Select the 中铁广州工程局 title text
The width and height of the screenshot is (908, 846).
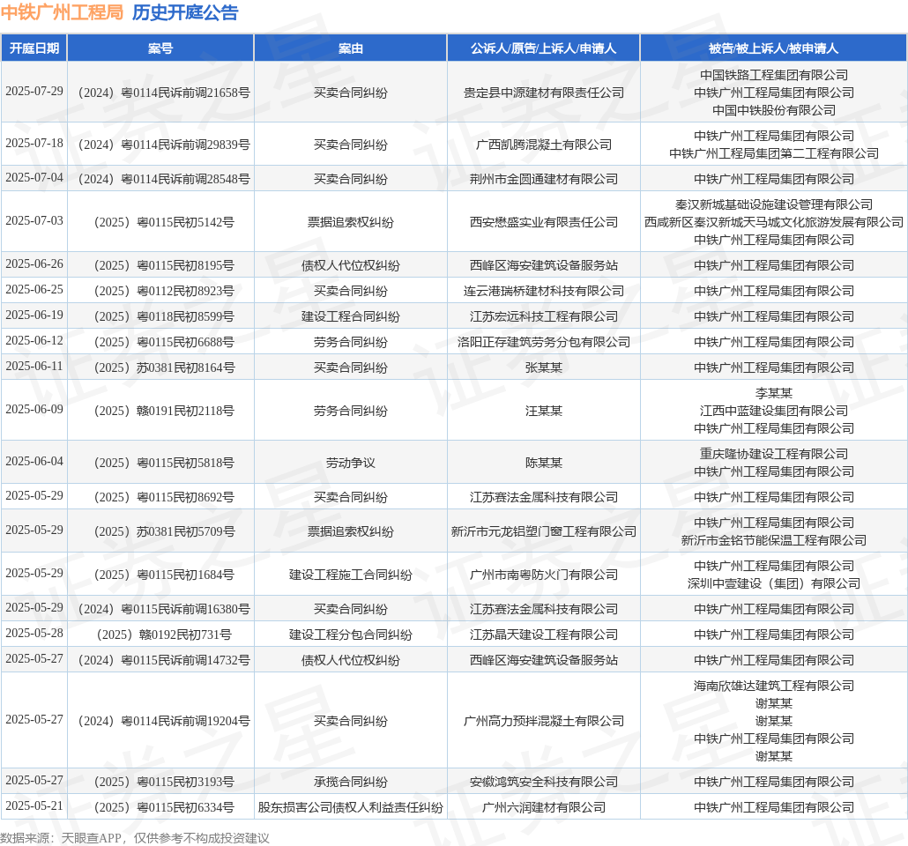pyautogui.click(x=62, y=12)
